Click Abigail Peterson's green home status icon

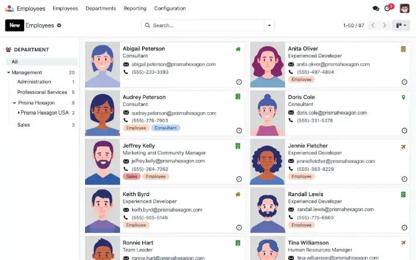pyautogui.click(x=238, y=49)
